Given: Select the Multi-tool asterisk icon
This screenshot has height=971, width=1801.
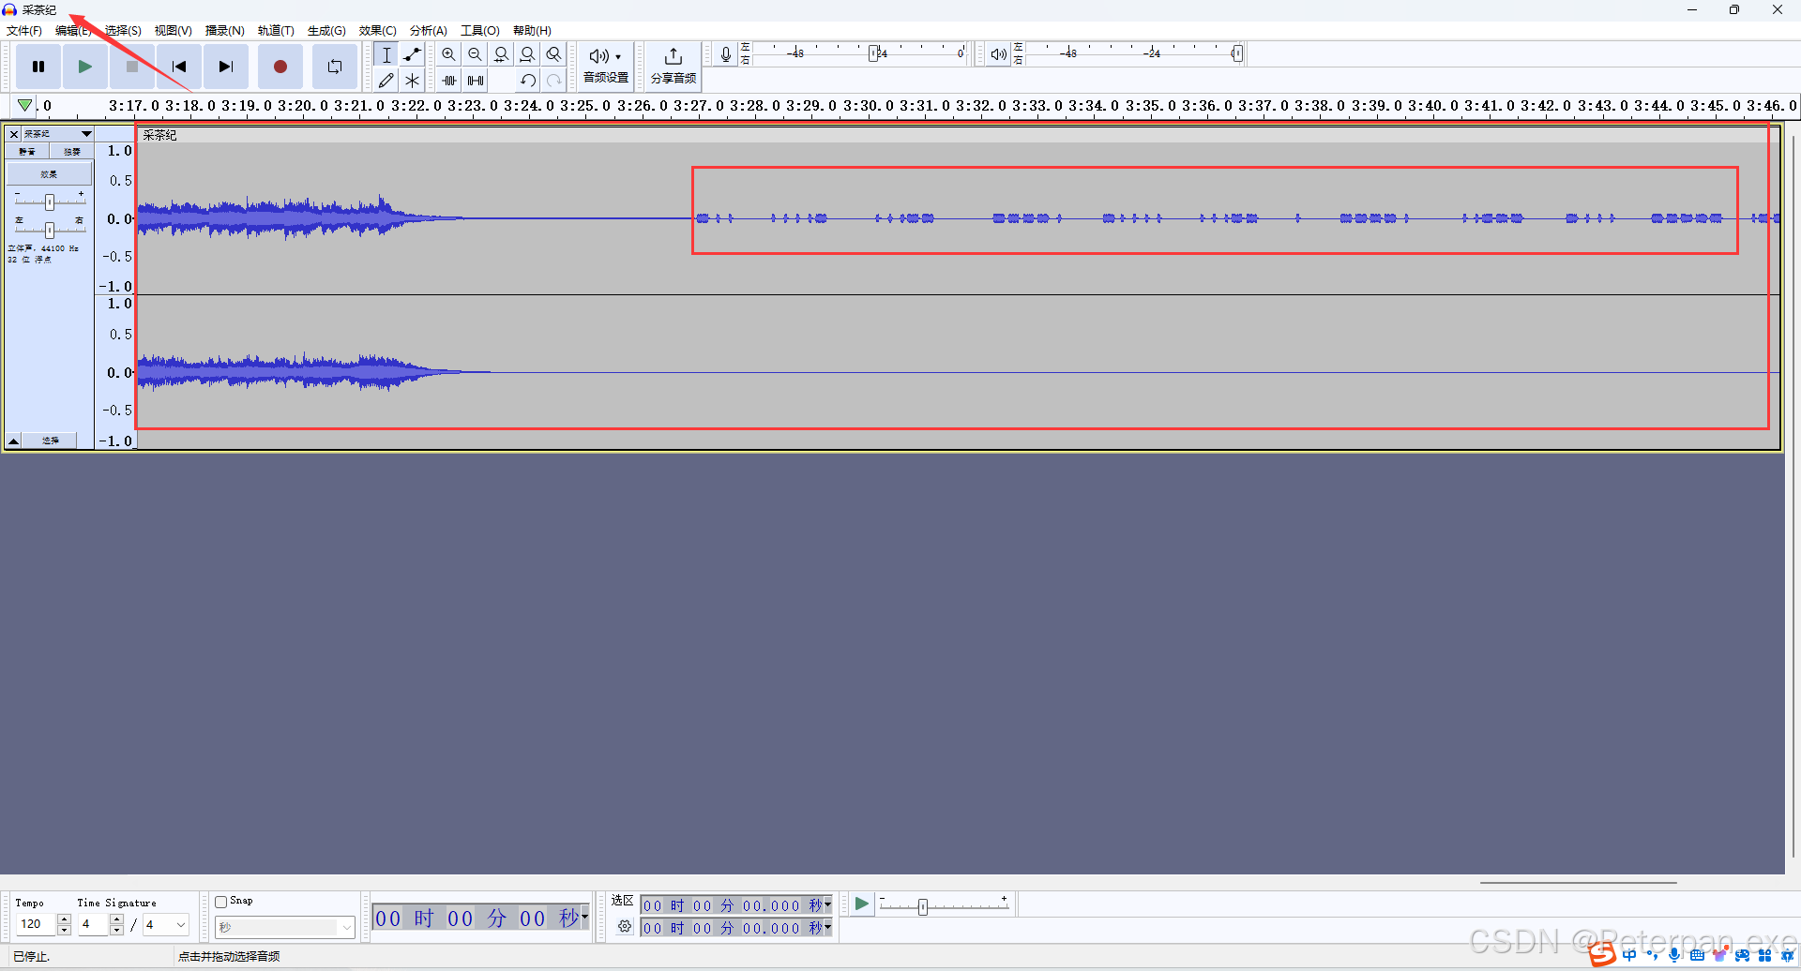Looking at the screenshot, I should [x=413, y=81].
